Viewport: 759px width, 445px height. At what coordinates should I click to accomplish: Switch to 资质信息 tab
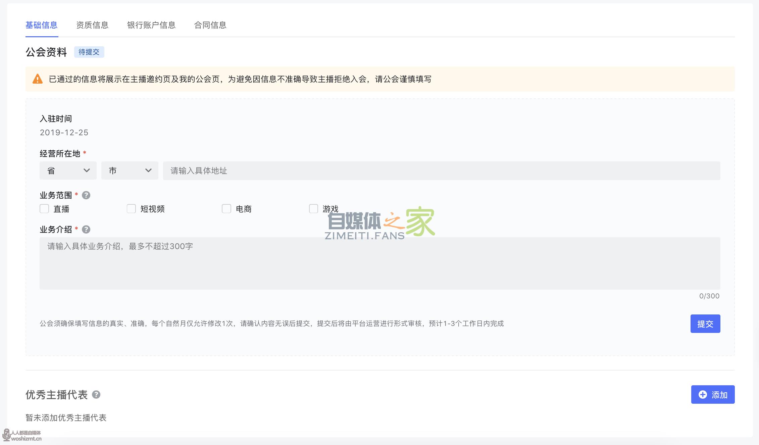point(92,25)
